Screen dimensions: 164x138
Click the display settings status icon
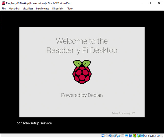point(127,135)
